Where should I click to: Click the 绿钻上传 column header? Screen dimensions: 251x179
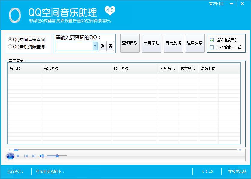click(x=208, y=68)
